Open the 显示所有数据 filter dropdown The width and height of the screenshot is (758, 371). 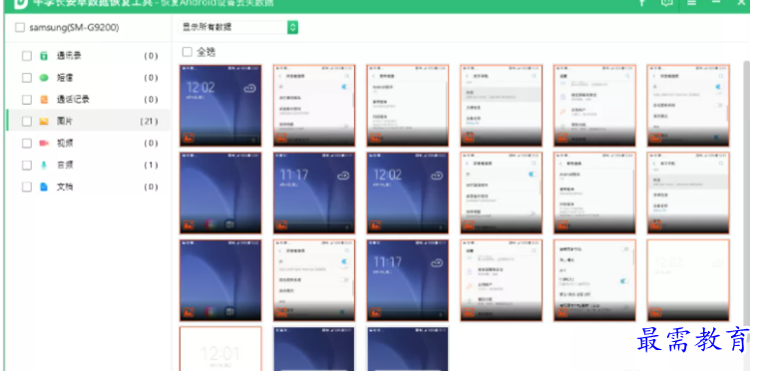click(x=237, y=27)
